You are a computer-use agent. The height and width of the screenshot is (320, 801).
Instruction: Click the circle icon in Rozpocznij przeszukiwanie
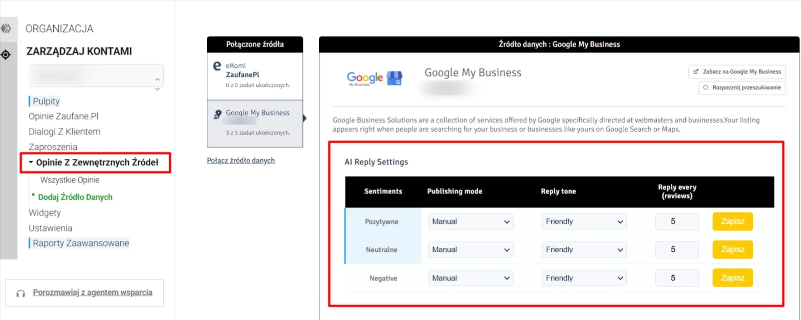(x=705, y=87)
